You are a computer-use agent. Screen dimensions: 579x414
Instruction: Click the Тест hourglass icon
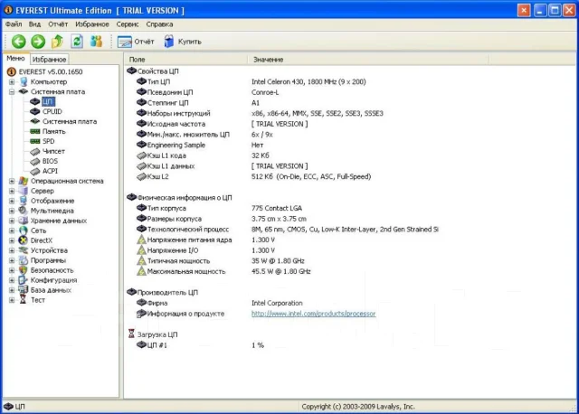pyautogui.click(x=24, y=300)
